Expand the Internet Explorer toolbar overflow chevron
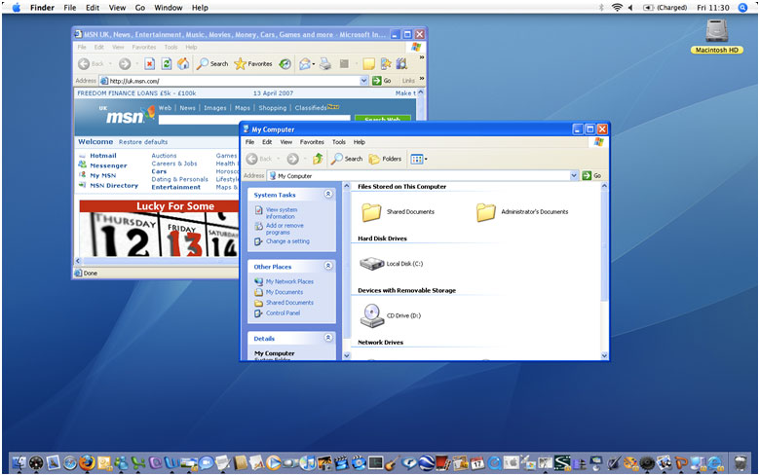Screen dimensions: 760x476 tap(421, 57)
